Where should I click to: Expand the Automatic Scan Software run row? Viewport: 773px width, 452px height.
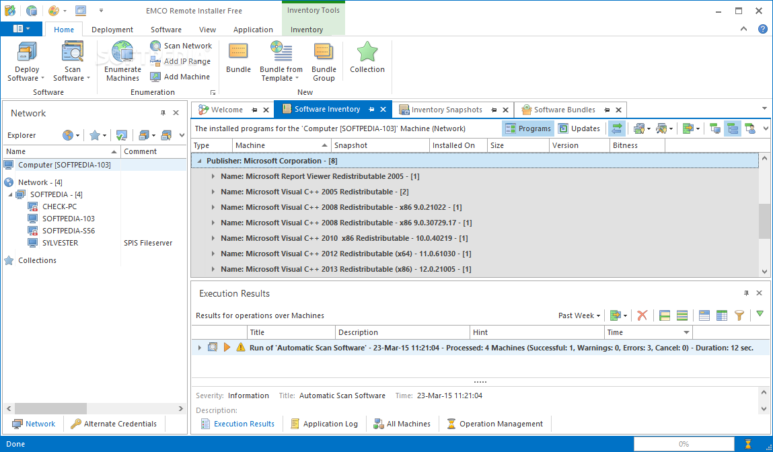[199, 348]
